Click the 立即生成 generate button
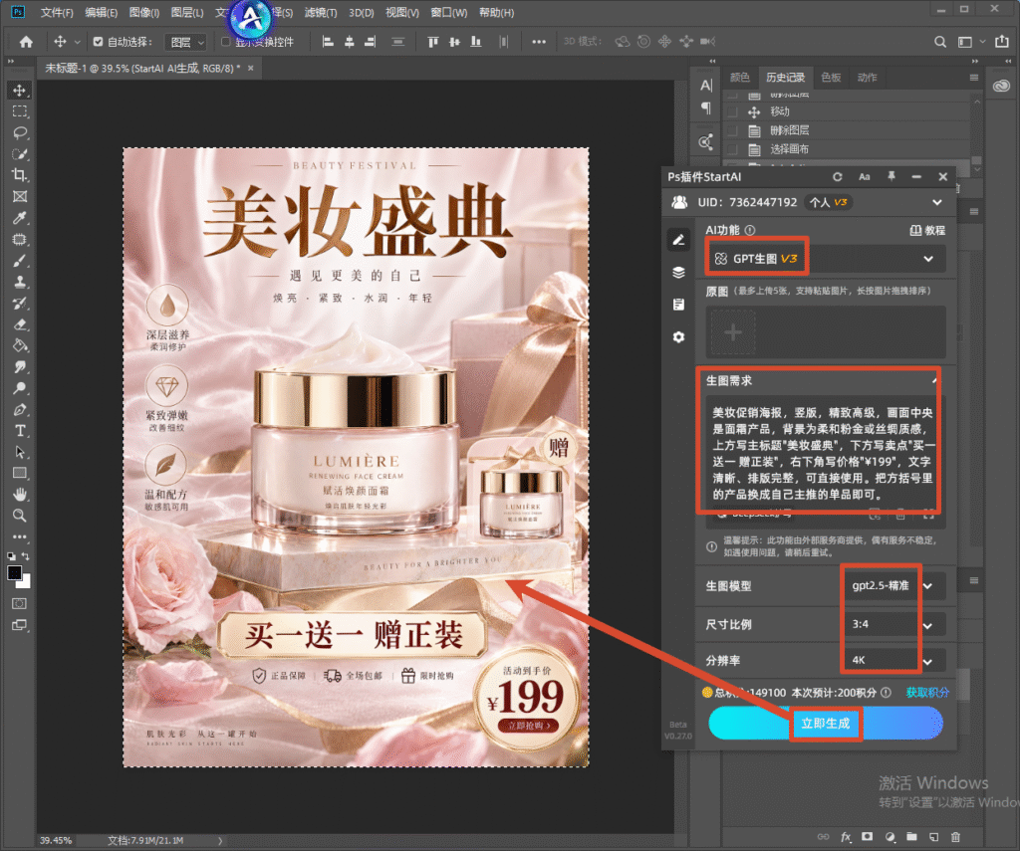The height and width of the screenshot is (851, 1020). coord(826,723)
